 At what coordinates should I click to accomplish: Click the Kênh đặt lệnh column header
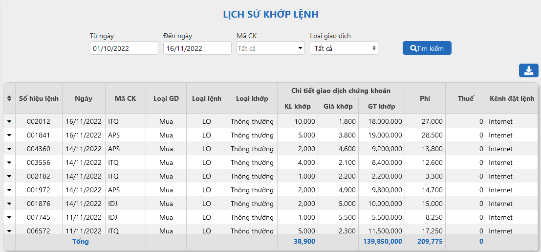point(512,98)
